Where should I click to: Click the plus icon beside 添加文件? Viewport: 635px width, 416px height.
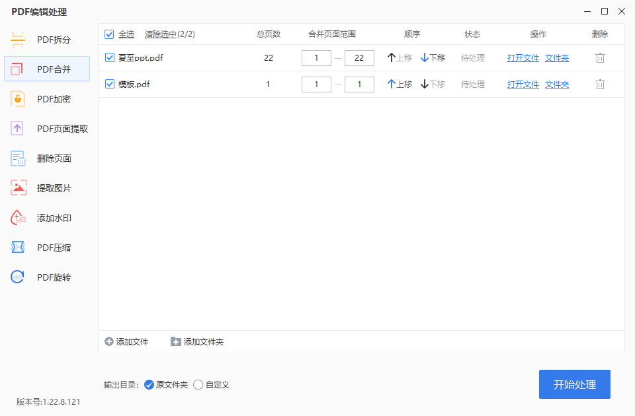(x=109, y=341)
